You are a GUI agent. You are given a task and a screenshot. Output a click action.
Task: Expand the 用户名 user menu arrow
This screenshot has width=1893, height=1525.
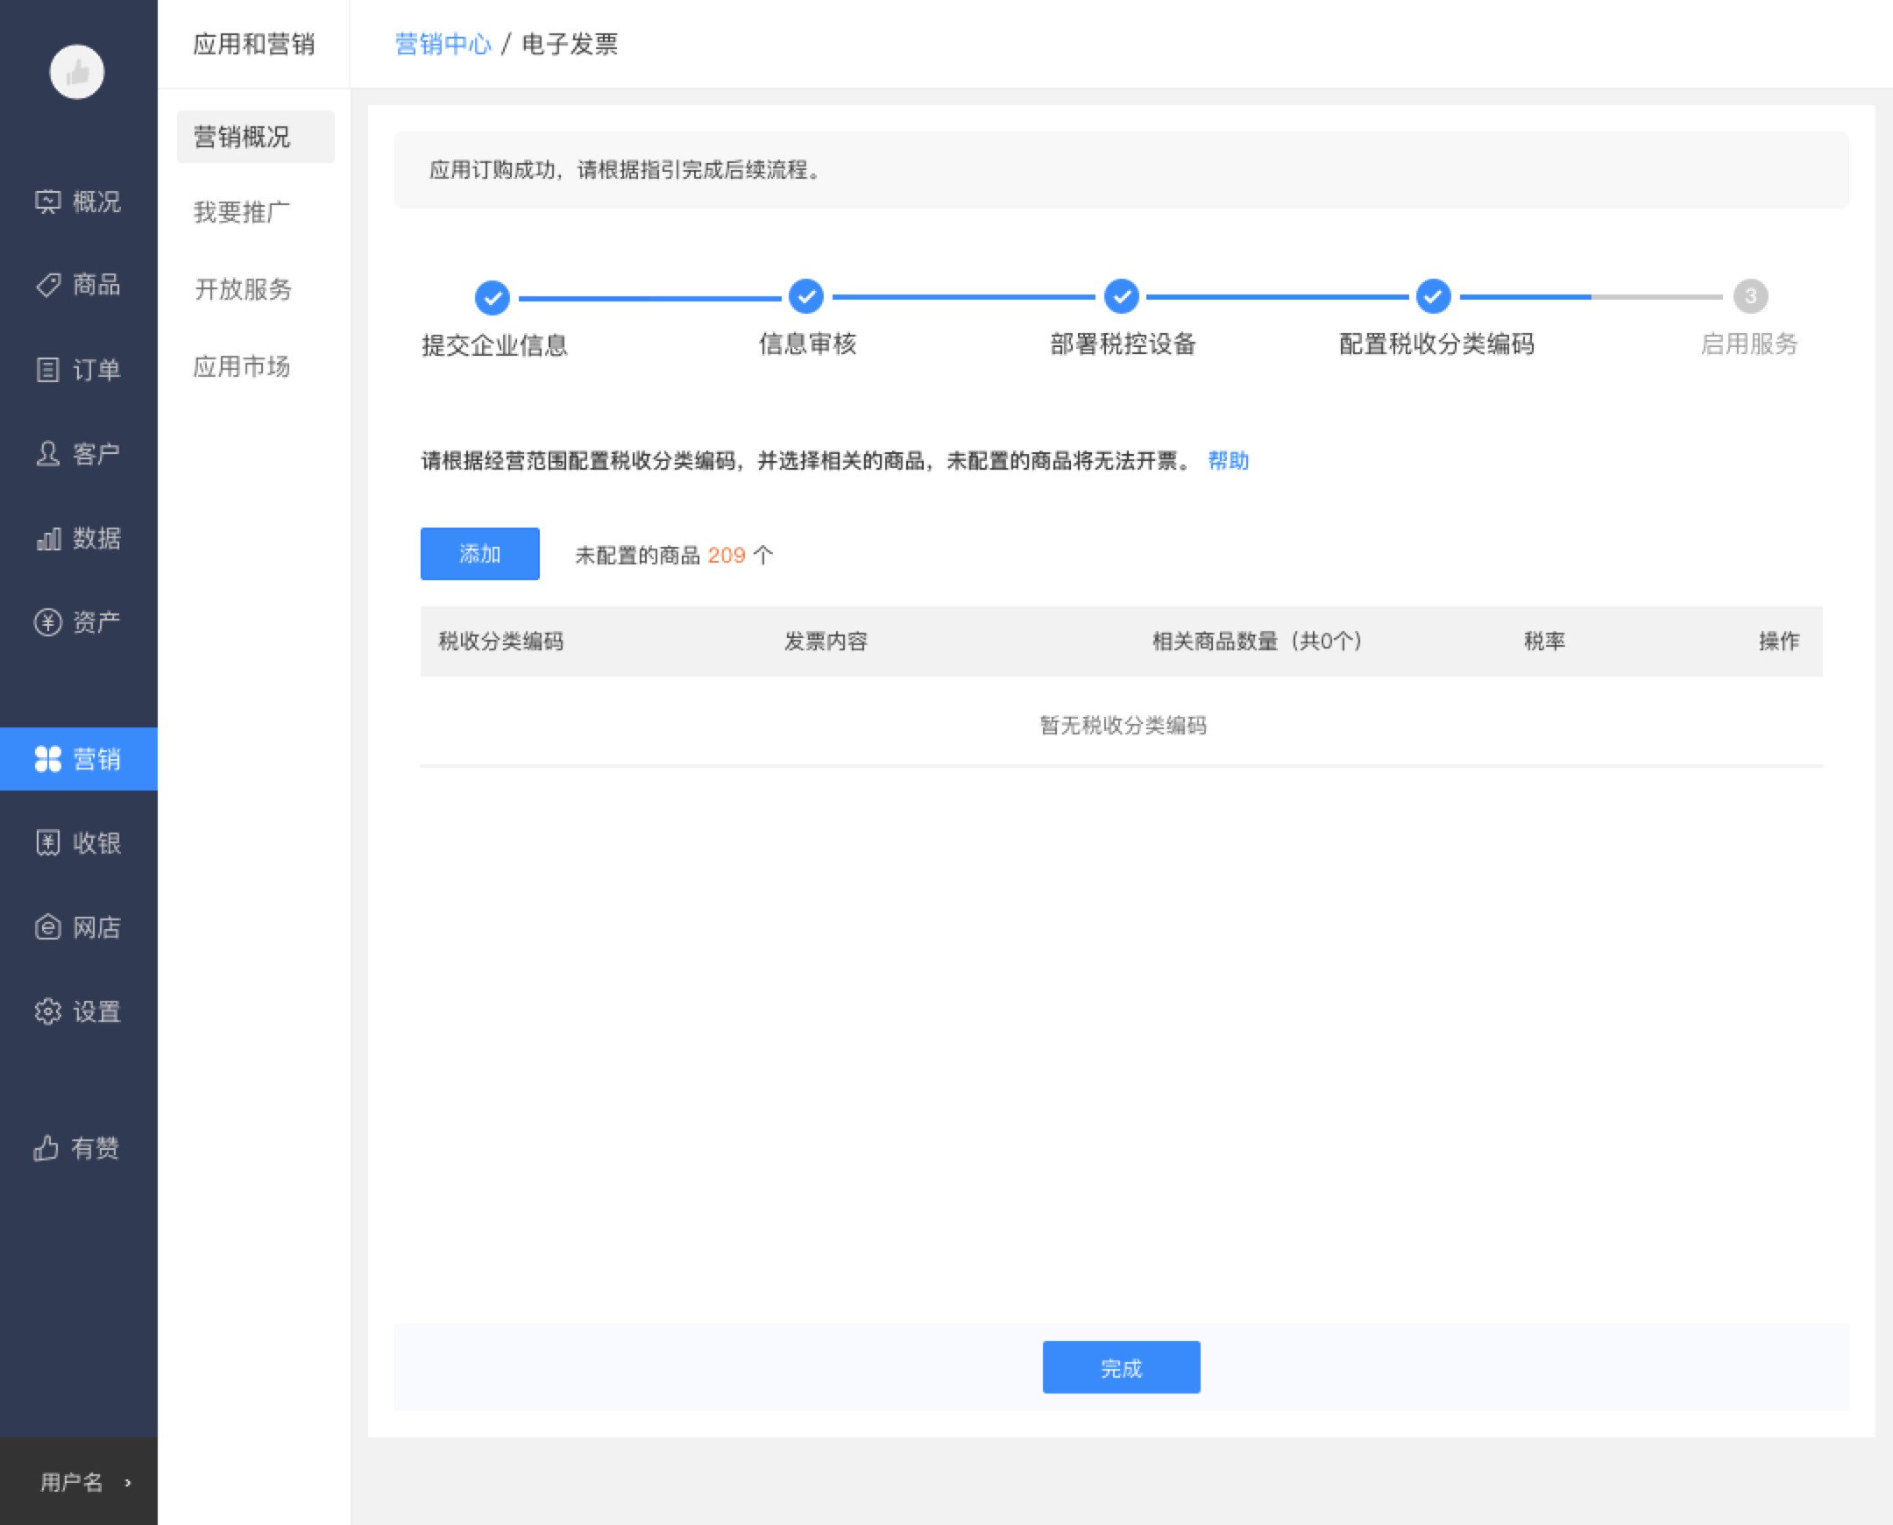pyautogui.click(x=128, y=1483)
